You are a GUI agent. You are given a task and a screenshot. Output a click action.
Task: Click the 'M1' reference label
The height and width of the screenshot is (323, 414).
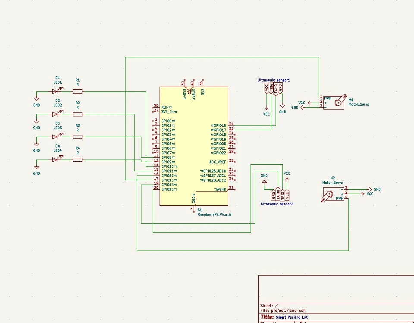351,100
